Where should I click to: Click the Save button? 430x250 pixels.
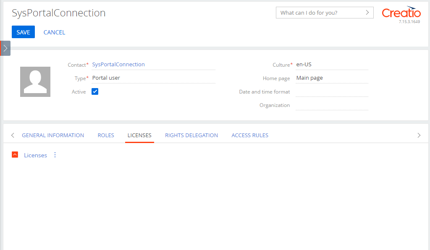click(24, 32)
